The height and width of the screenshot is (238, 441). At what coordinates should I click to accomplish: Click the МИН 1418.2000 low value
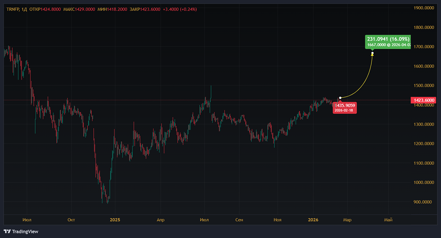[112, 9]
